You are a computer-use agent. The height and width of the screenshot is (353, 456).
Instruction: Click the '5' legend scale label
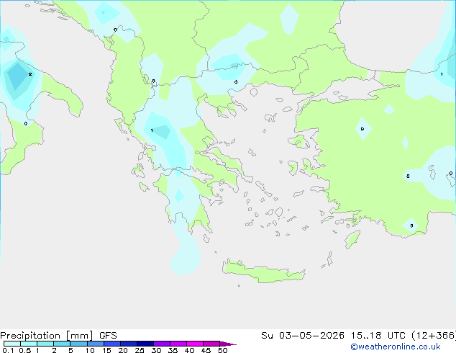(70, 350)
